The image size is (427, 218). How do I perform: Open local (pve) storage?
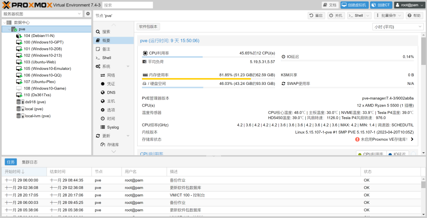coord(34,109)
